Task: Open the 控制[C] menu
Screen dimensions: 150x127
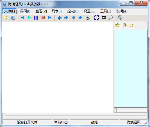Action: [x=73, y=11]
